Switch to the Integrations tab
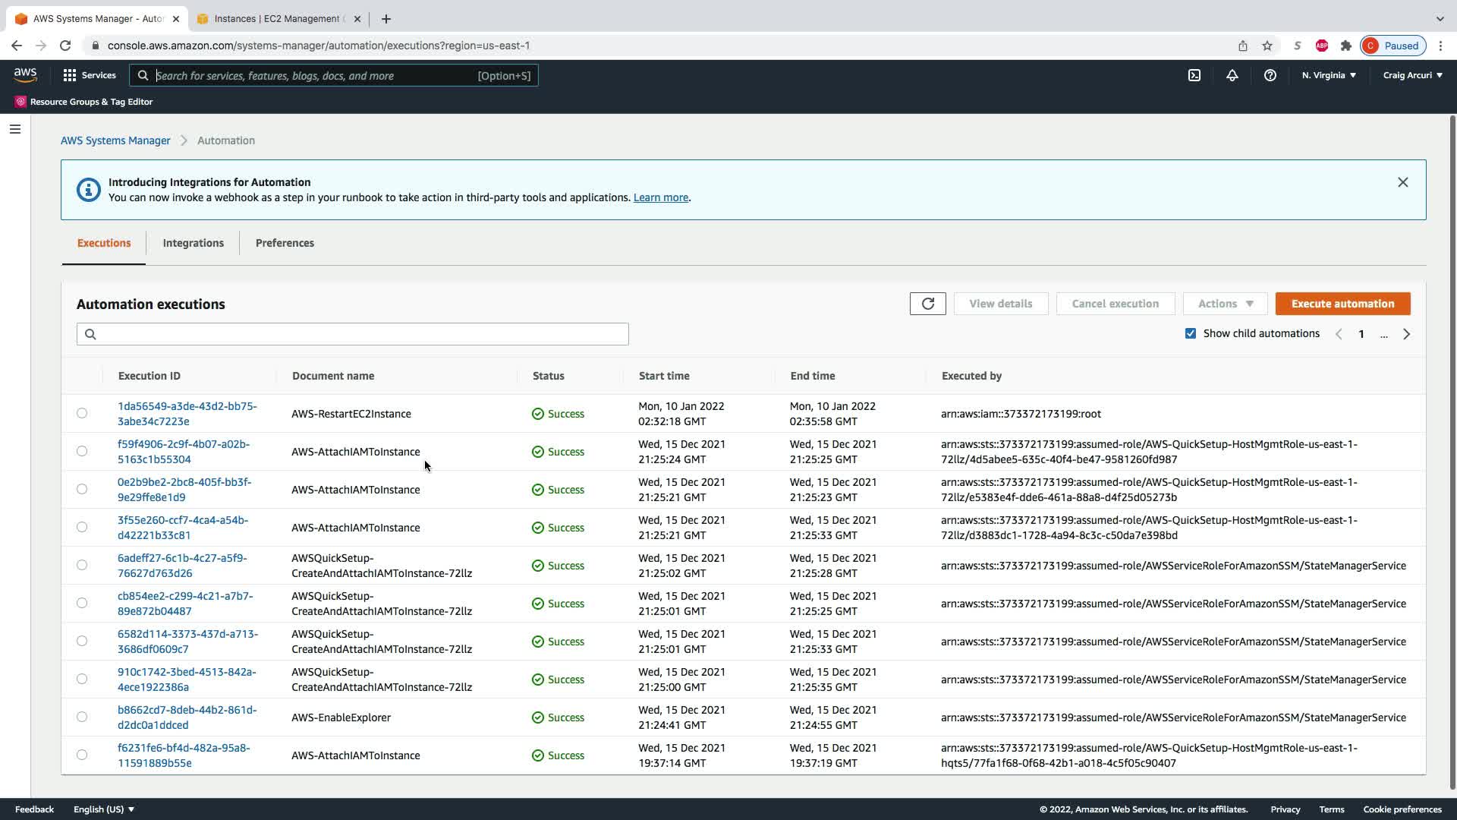The image size is (1457, 820). 193,243
